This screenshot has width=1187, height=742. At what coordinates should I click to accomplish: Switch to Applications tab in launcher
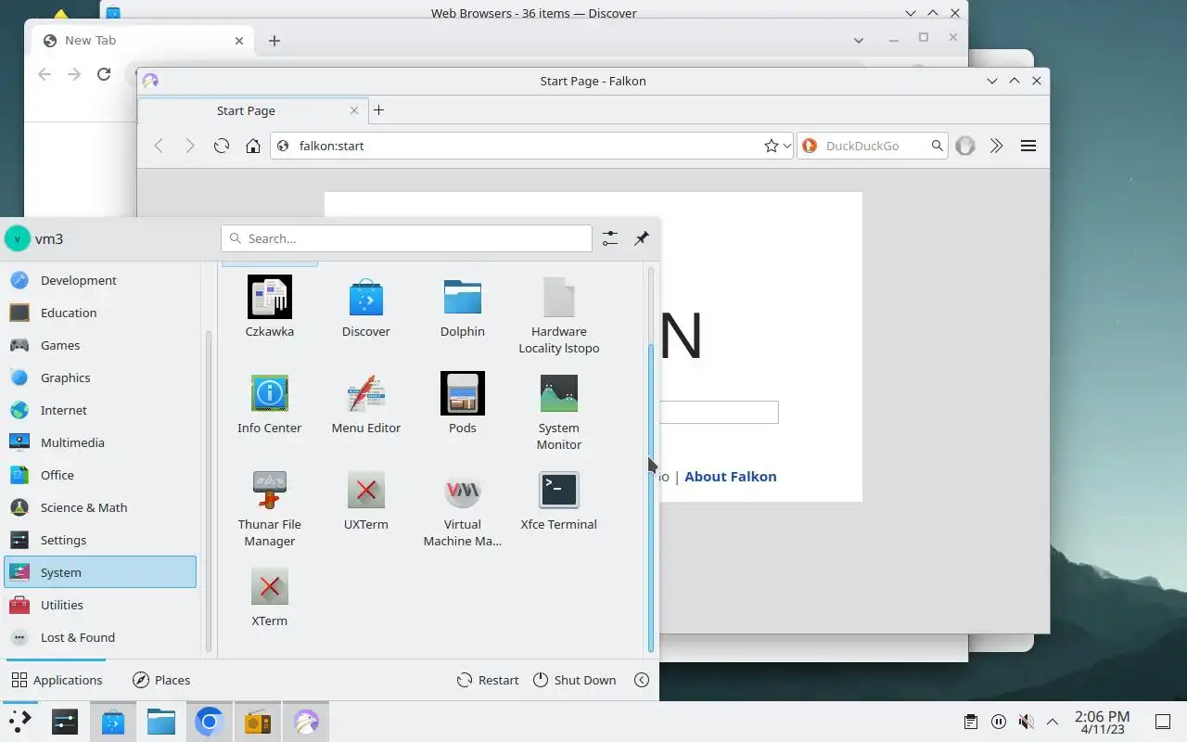coord(57,680)
